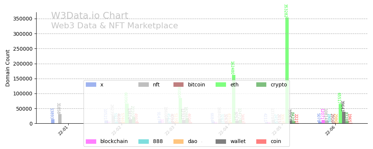This screenshot has width=373, height=149.
Task: Click the x legend color swatch
Action: click(91, 85)
